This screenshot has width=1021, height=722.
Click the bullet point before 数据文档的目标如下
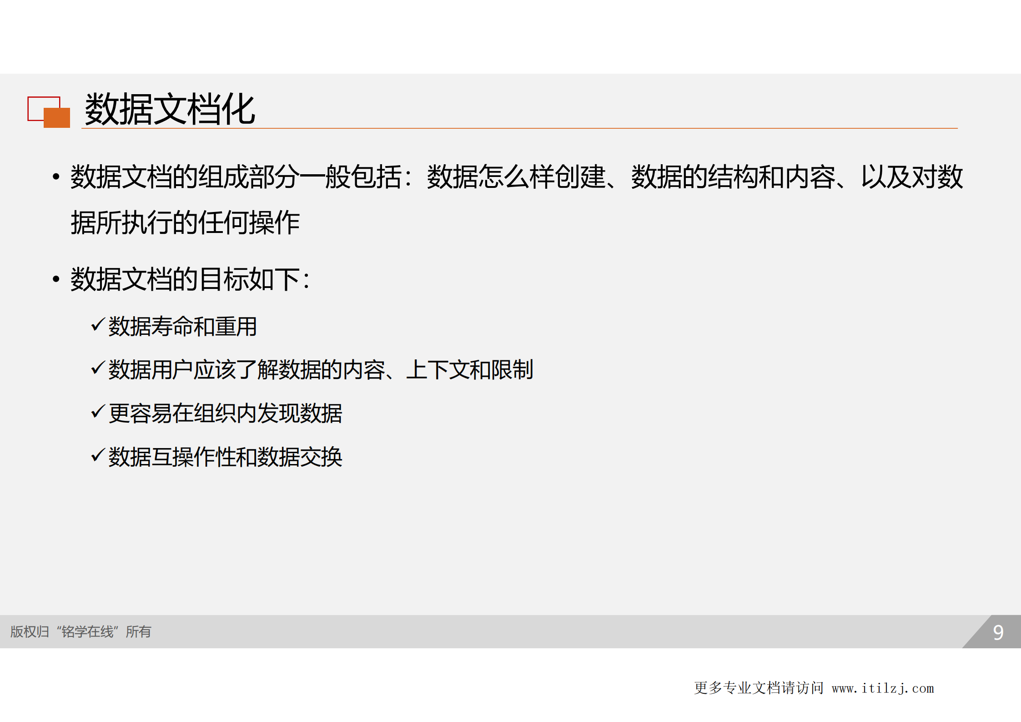pos(55,279)
